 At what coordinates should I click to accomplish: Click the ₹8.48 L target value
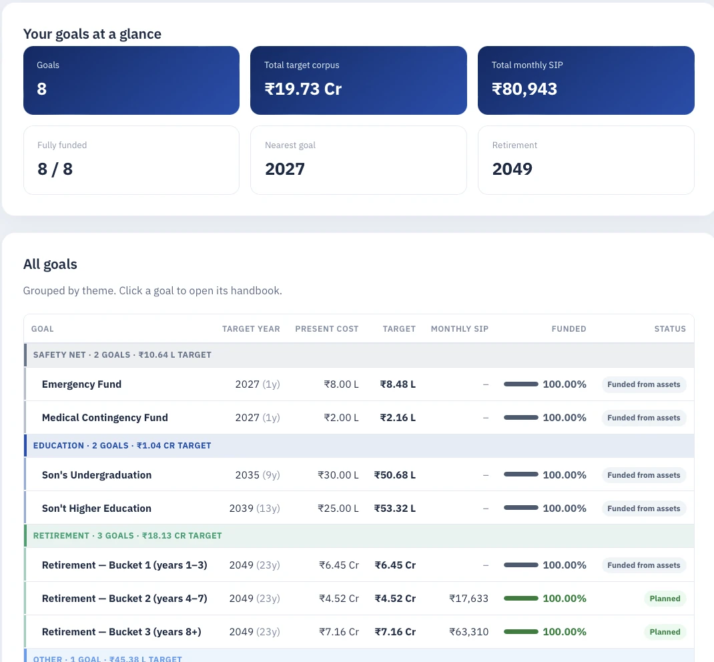[x=398, y=384]
